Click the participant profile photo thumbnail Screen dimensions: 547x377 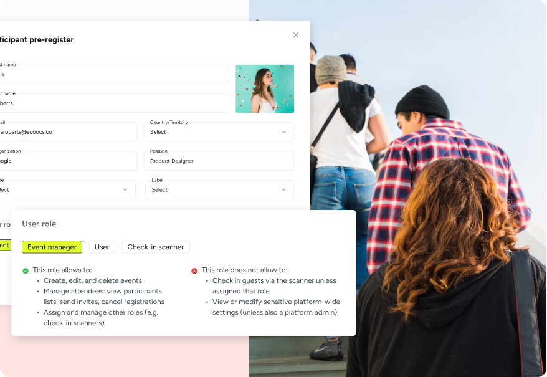pos(265,88)
